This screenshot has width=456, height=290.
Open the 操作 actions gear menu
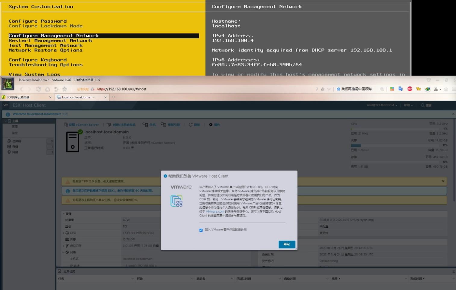214,125
